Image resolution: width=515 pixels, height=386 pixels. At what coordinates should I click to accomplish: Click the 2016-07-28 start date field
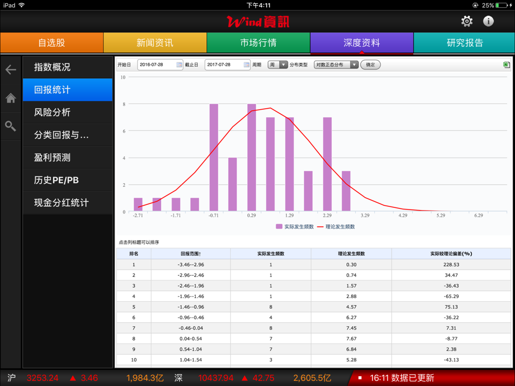(x=156, y=65)
